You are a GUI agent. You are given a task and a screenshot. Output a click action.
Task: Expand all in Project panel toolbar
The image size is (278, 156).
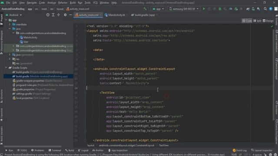53,15
